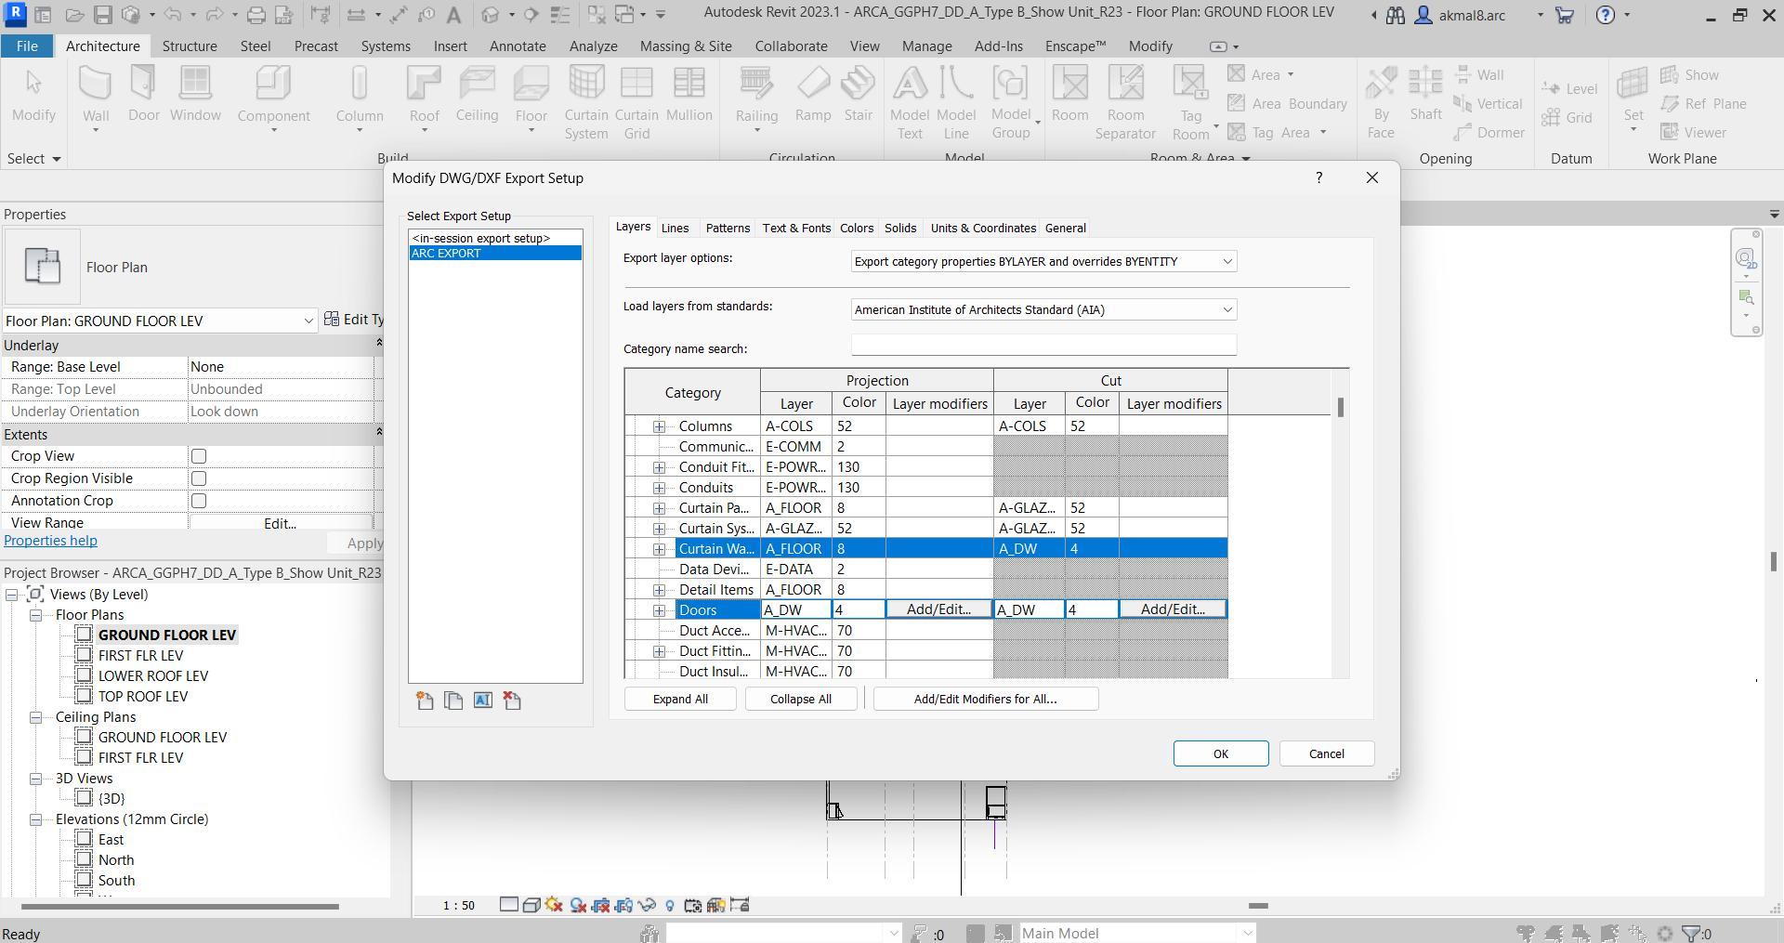Open the Load layers from standards dropdown
The image size is (1784, 943).
[1043, 310]
